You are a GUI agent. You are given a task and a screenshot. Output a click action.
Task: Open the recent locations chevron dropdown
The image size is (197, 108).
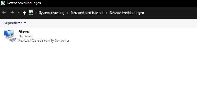click(x=19, y=13)
